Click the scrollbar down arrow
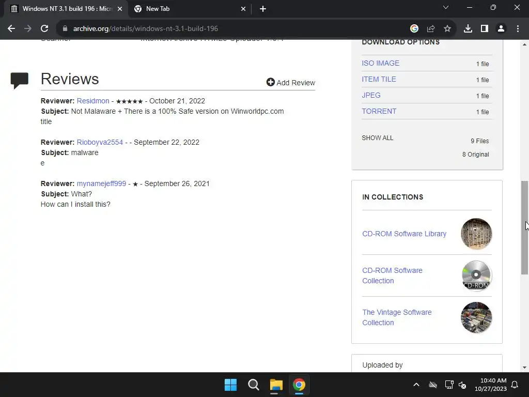Image resolution: width=529 pixels, height=397 pixels. coord(525,368)
